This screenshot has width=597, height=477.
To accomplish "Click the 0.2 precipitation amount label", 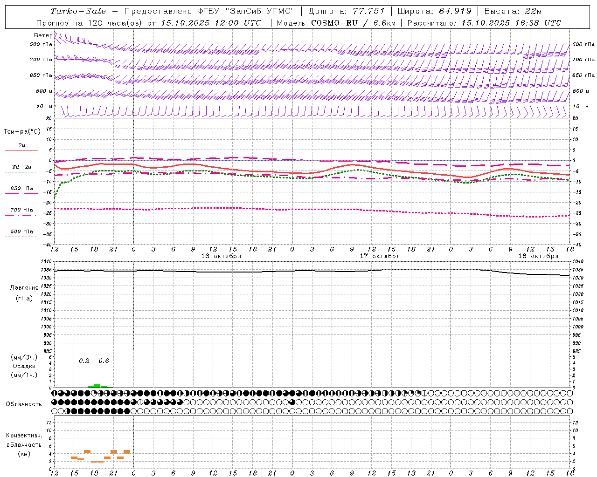I will click(x=84, y=361).
